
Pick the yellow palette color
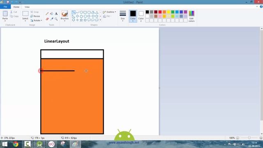168,12
